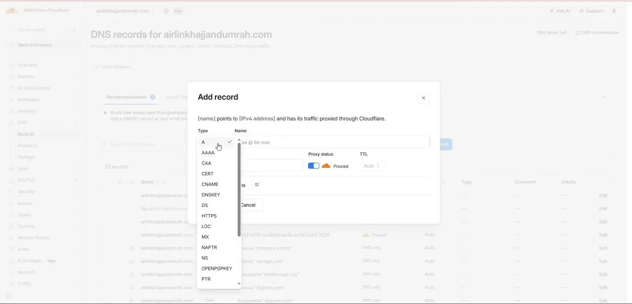Edit the comodoca.com CAA record

[603, 248]
